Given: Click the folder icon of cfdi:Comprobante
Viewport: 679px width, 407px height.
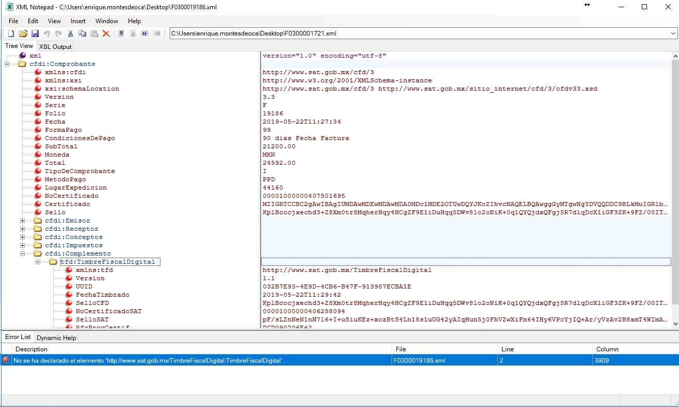Looking at the screenshot, I should (x=22, y=64).
